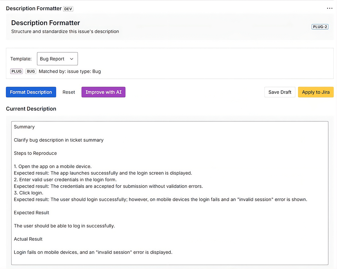Viewport: 337px width, 269px height.
Task: Expand the Bug Report selector chevron
Action: click(72, 59)
